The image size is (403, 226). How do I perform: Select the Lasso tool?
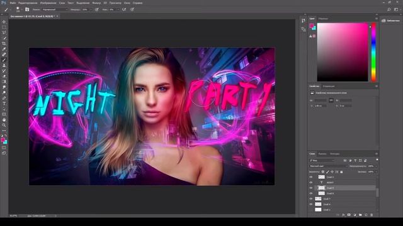(4, 33)
